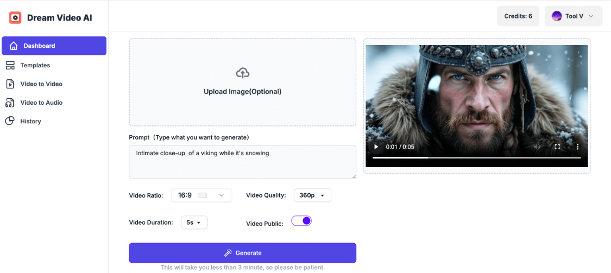Image resolution: width=611 pixels, height=273 pixels.
Task: Open the Video Ratio 16:9 dropdown
Action: click(x=201, y=195)
